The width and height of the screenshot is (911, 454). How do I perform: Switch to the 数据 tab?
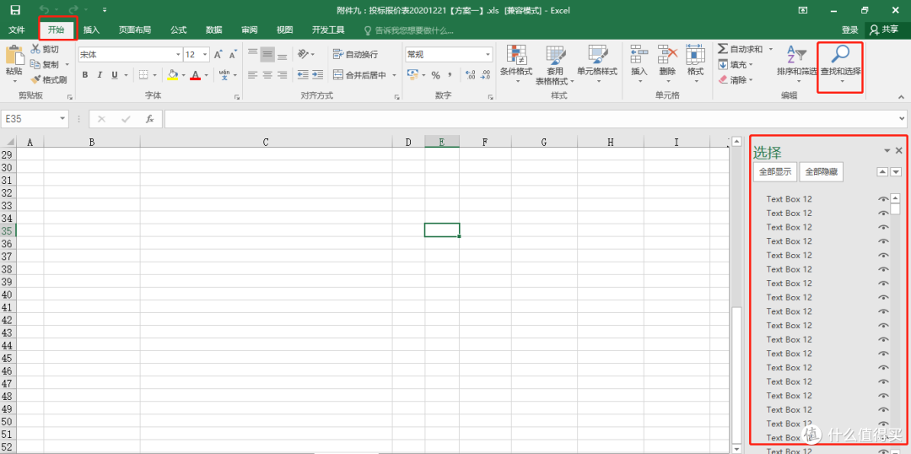tap(213, 30)
